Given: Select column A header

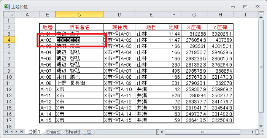Looking at the screenshot, I should coord(27,14).
